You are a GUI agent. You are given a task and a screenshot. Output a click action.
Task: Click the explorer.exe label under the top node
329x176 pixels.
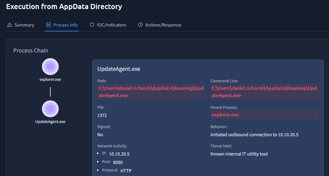click(x=50, y=80)
